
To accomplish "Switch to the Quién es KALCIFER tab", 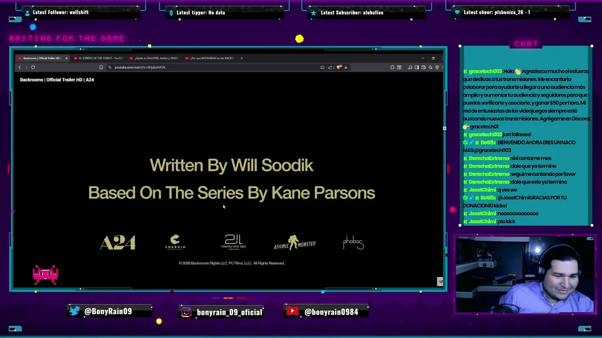I will click(154, 58).
